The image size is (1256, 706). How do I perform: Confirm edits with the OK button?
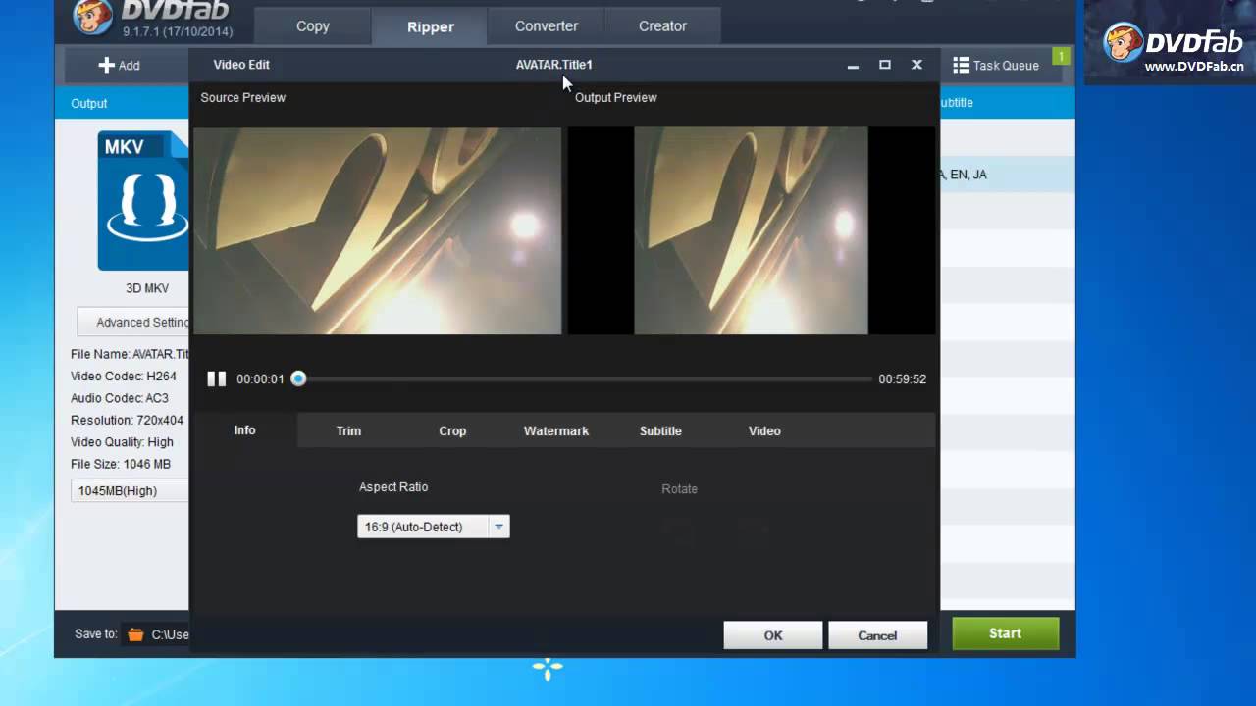click(773, 635)
